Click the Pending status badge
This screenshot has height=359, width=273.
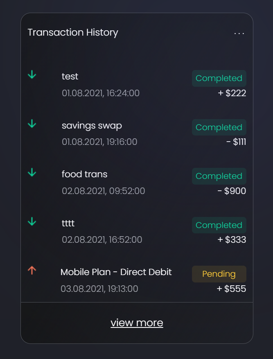point(219,274)
